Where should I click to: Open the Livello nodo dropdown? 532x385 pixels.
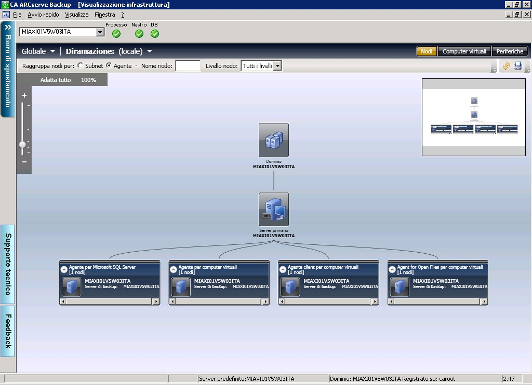(x=277, y=66)
